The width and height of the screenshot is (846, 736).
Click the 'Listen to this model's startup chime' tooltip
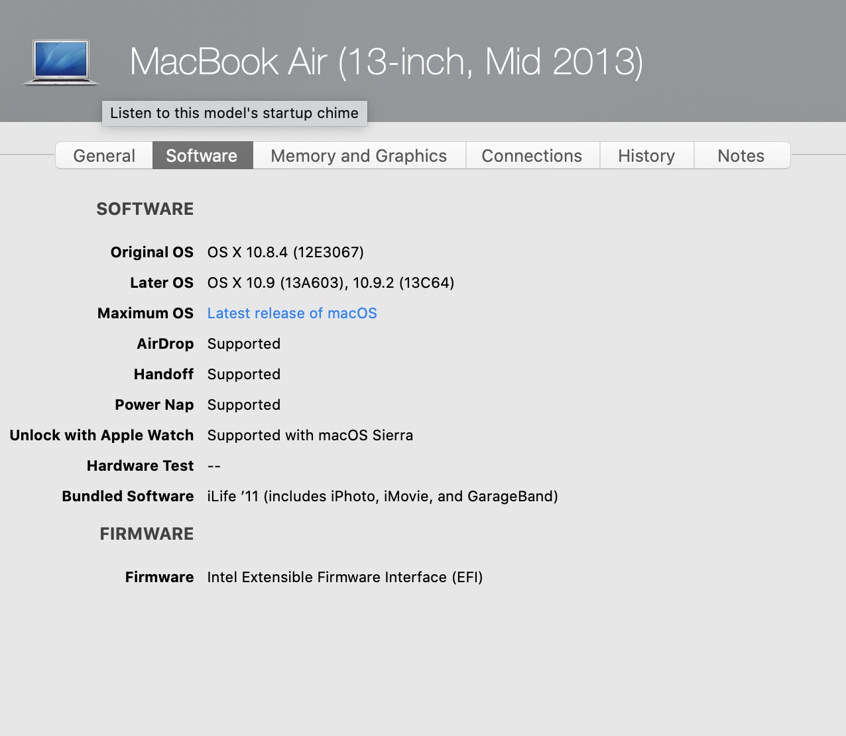[235, 113]
